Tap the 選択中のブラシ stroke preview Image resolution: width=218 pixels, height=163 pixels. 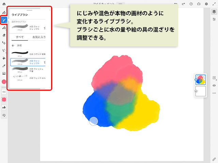tap(20, 26)
